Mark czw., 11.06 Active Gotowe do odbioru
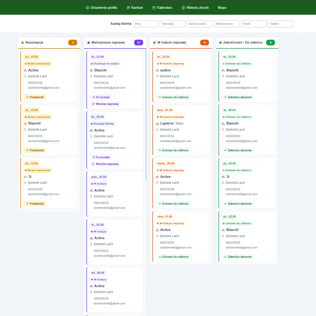This screenshot has height=316, width=316. pos(173,257)
